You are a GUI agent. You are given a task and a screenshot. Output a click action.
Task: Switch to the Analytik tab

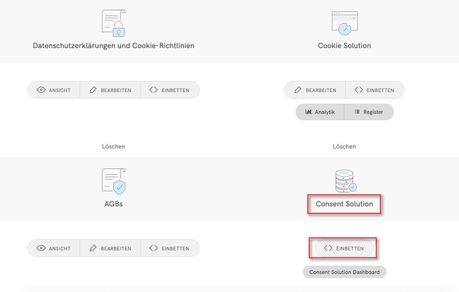[x=320, y=112]
